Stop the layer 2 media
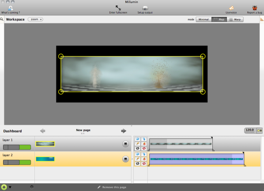 125,159
